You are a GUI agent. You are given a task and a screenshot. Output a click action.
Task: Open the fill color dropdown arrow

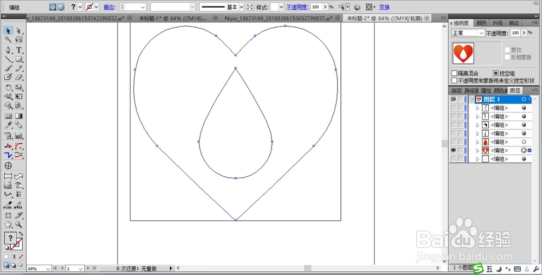tap(80, 7)
